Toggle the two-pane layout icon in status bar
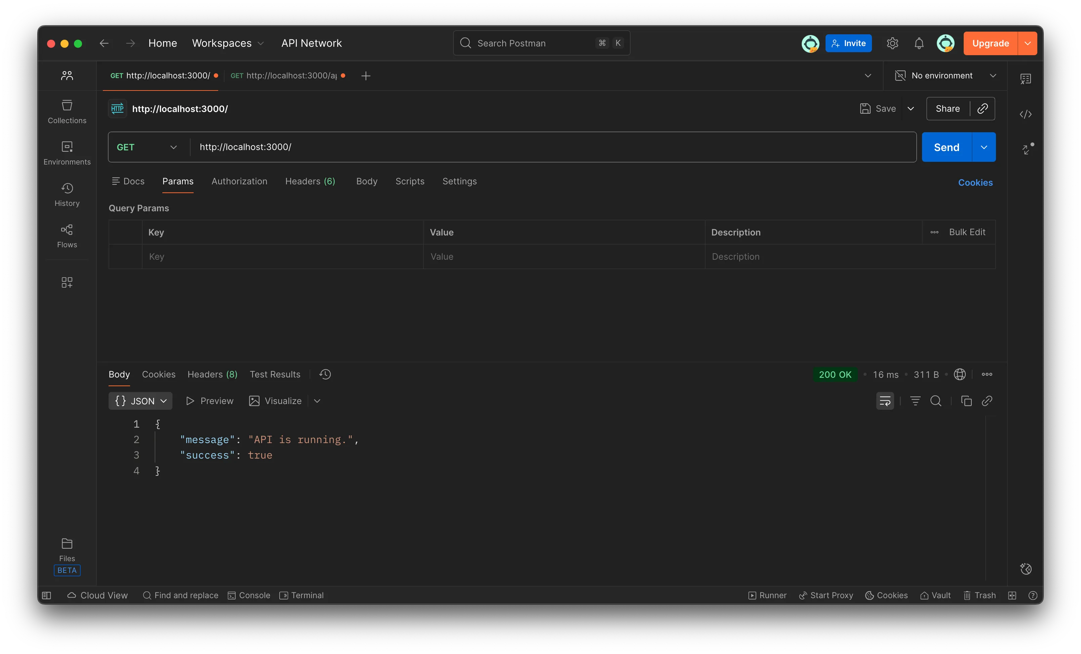 pos(1012,595)
